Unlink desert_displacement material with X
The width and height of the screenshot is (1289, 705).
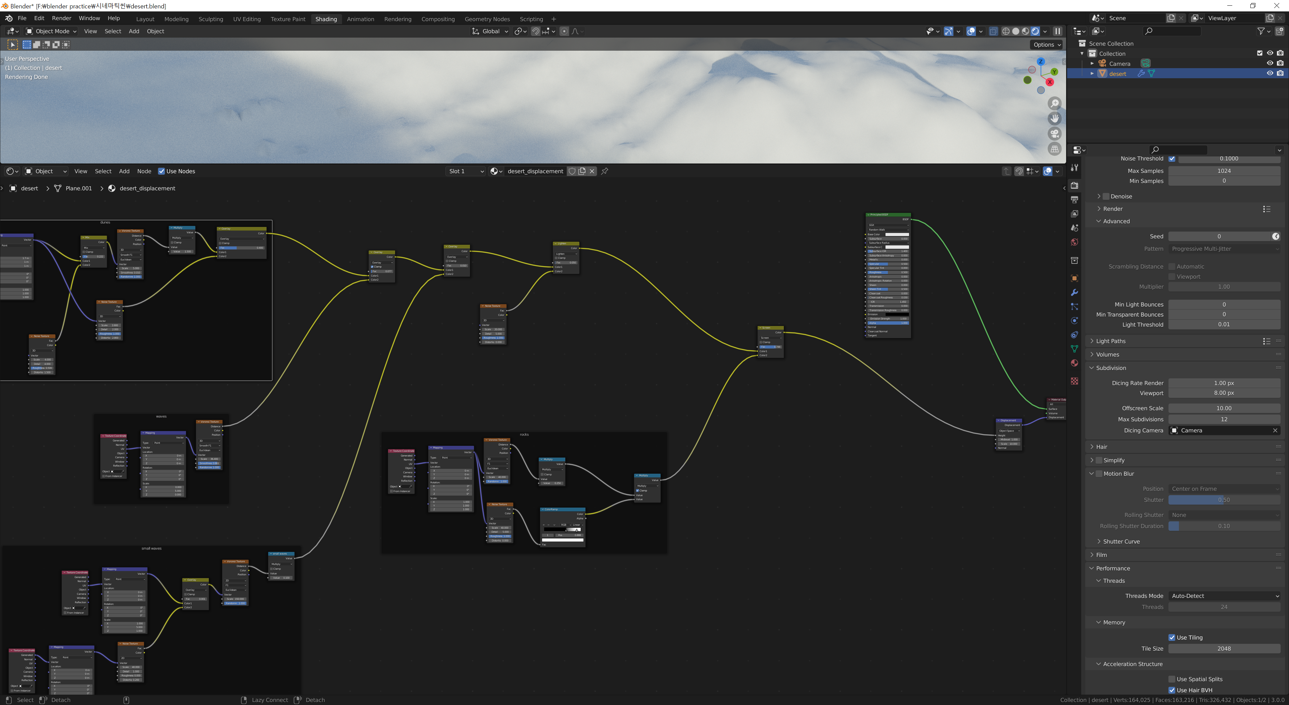592,171
